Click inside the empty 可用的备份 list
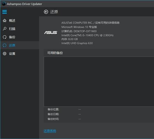 coord(99,82)
